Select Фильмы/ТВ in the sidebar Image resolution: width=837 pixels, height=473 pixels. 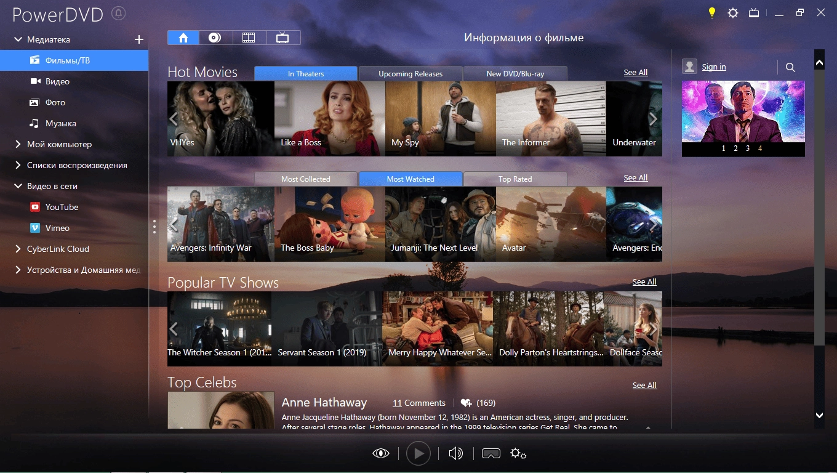(x=74, y=60)
